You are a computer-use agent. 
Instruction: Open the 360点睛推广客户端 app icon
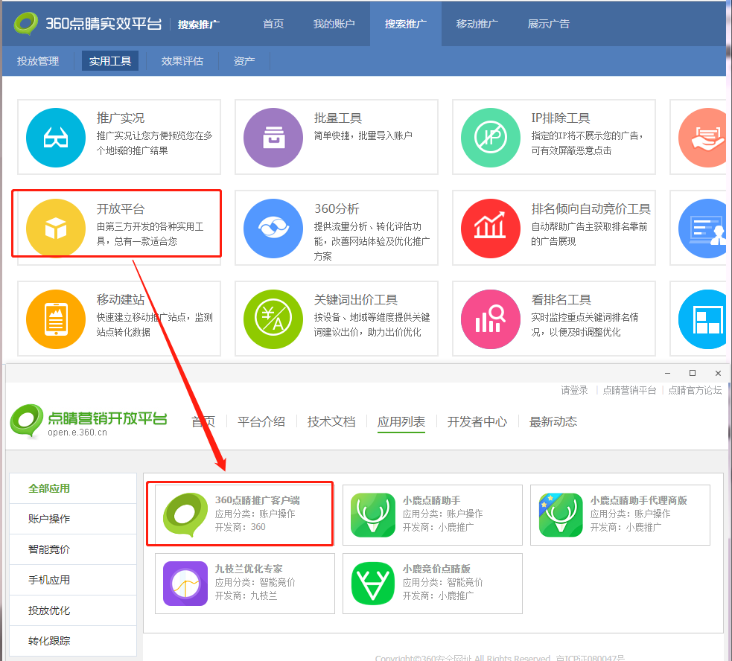click(x=185, y=515)
